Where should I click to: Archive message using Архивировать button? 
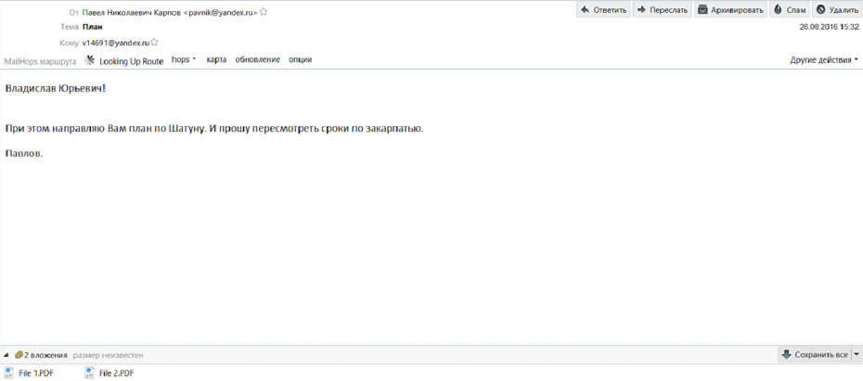pyautogui.click(x=730, y=10)
